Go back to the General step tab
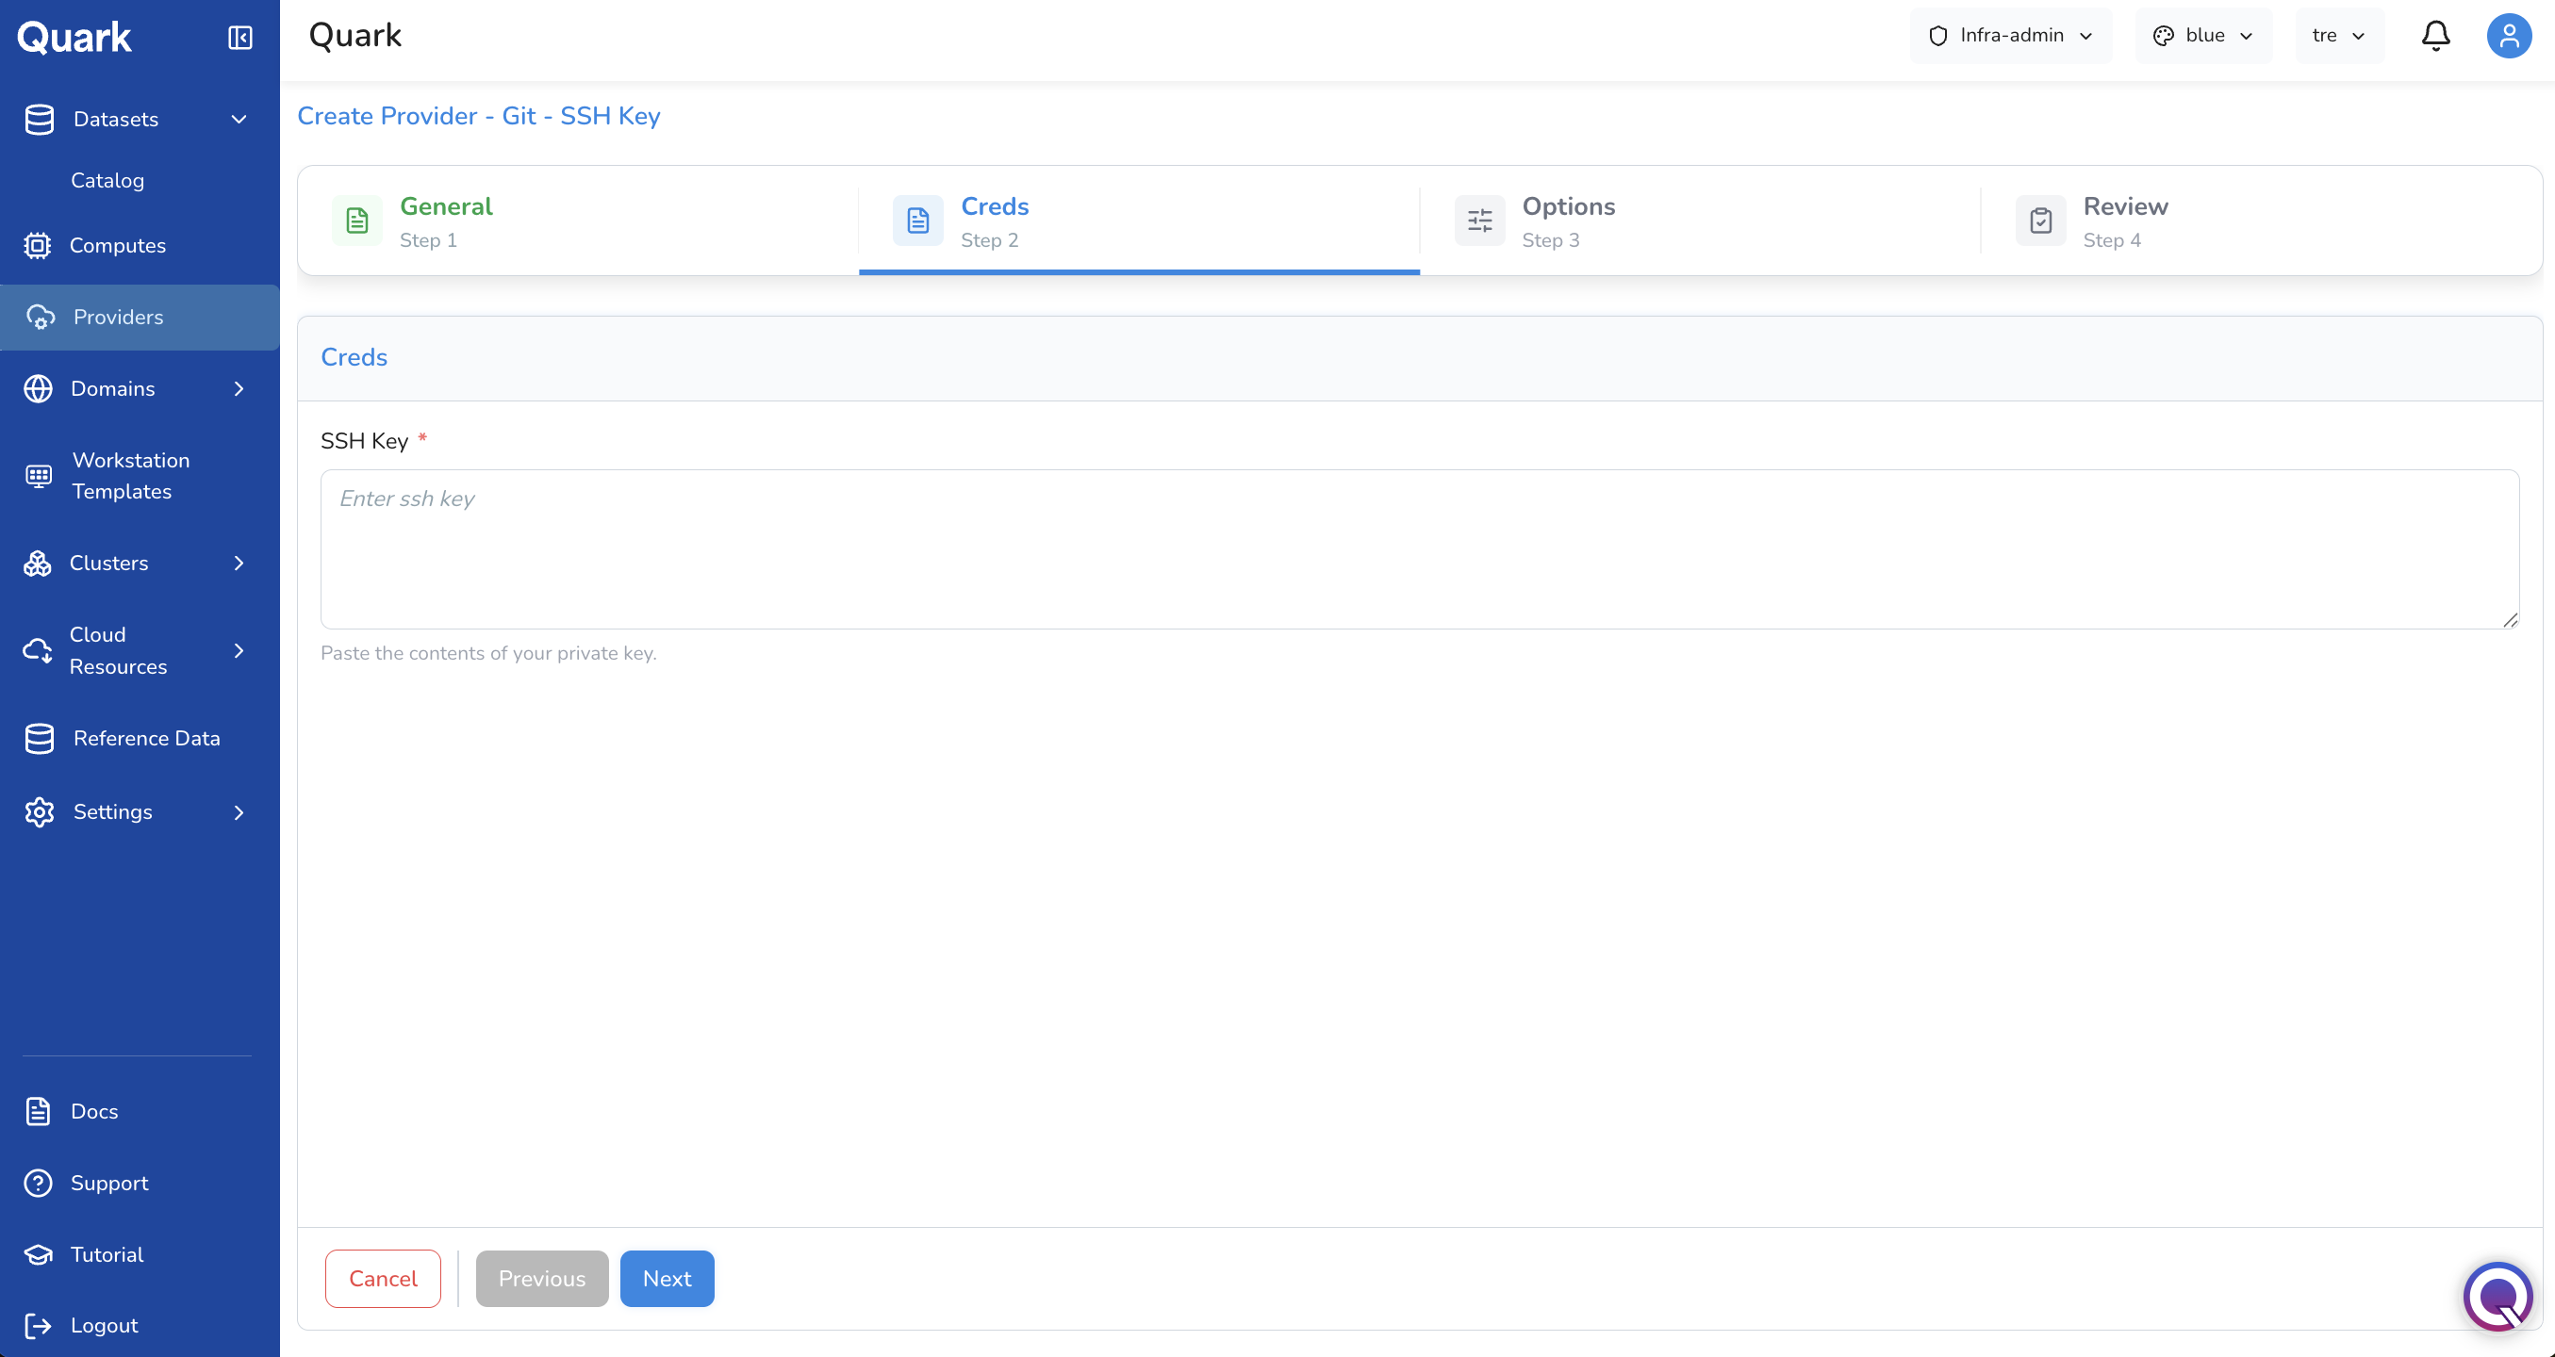The width and height of the screenshot is (2555, 1357). tap(578, 221)
